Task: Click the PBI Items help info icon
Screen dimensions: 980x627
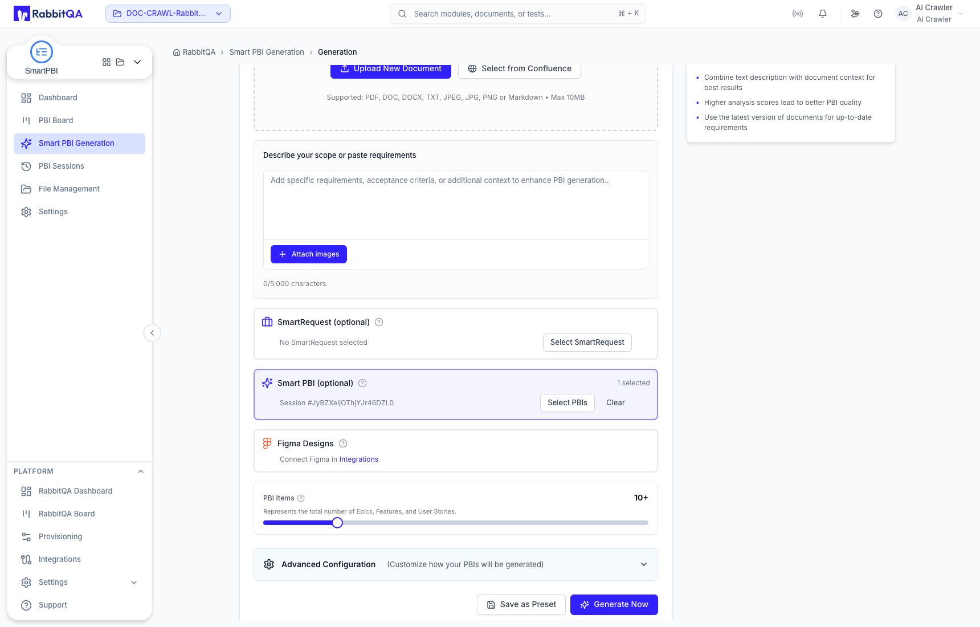Action: click(301, 498)
